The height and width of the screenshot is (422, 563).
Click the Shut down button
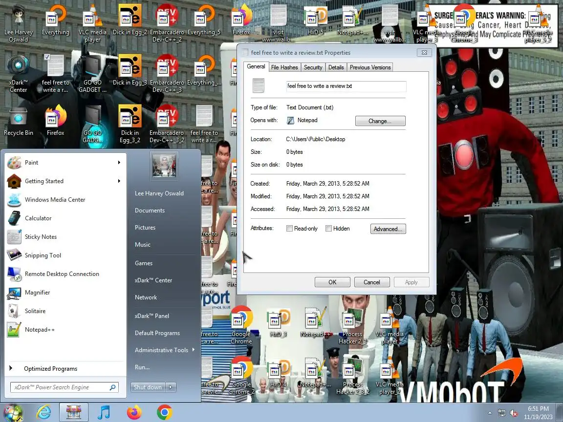[x=148, y=387]
